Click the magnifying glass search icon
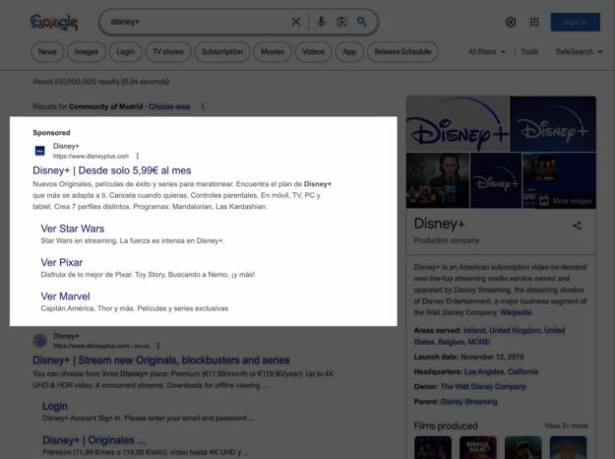Screen dimensions: 615x459 pos(362,22)
